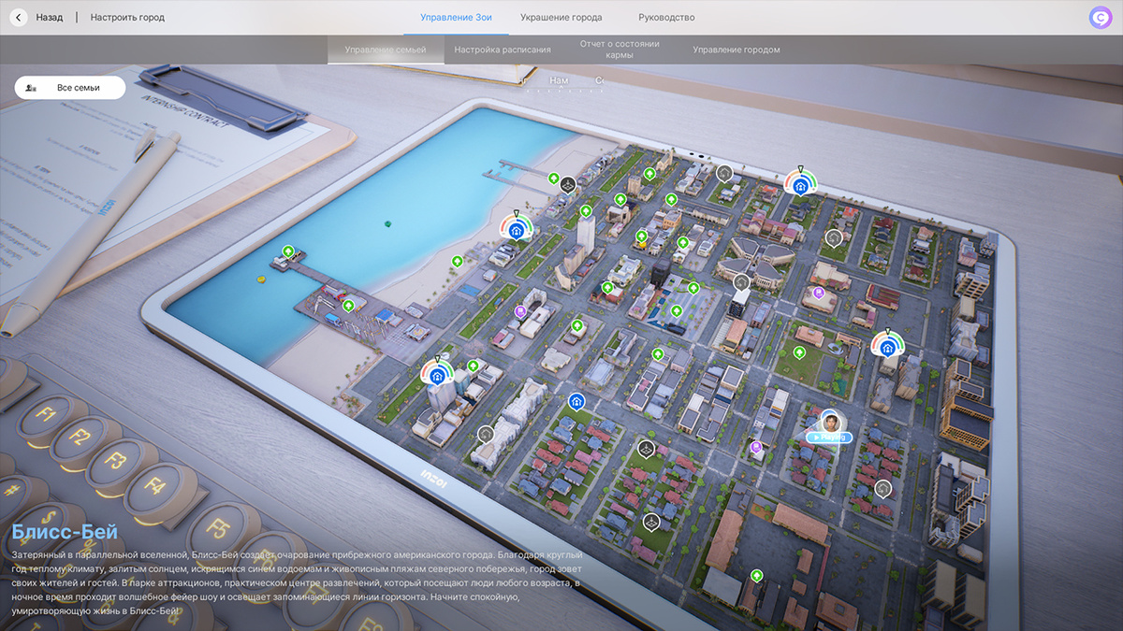Image resolution: width=1123 pixels, height=631 pixels.
Task: Select purple marker left of the Playing character
Action: coord(756,448)
